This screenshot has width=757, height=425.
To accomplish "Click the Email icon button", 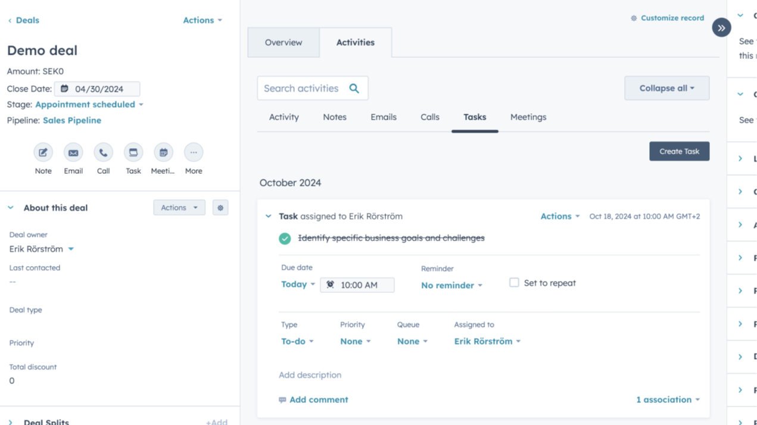I will tap(73, 152).
